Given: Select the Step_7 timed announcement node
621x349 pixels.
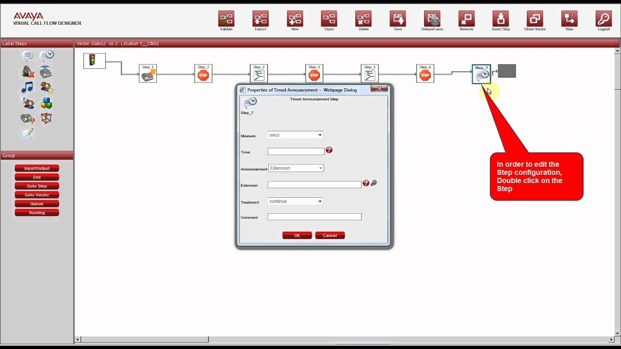Looking at the screenshot, I should tap(481, 74).
